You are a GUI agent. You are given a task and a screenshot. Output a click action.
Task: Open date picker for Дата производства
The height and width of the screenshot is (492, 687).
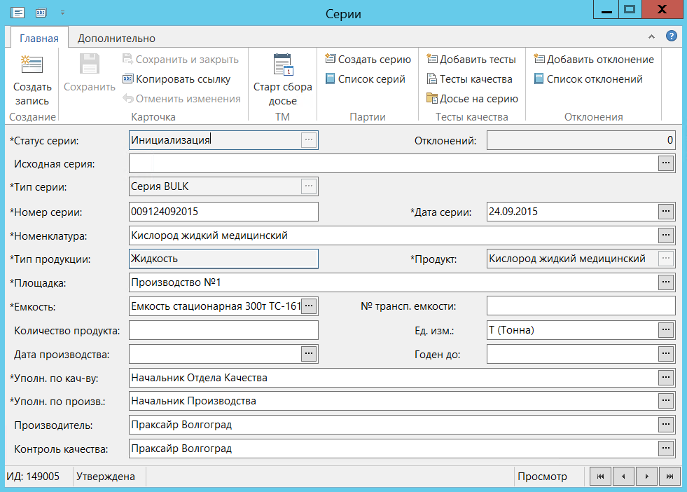pyautogui.click(x=309, y=353)
